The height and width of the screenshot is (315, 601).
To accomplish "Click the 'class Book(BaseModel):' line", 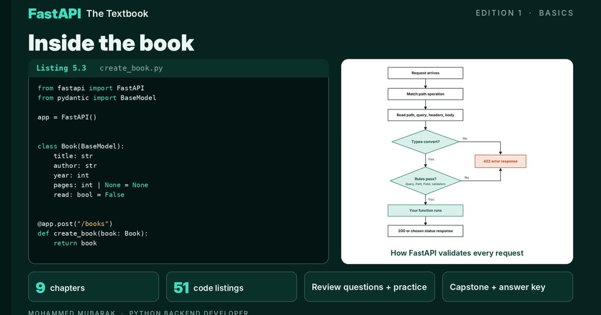I will click(x=81, y=146).
